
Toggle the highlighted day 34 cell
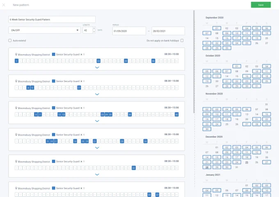click(145, 141)
